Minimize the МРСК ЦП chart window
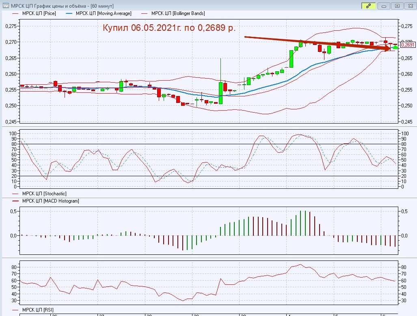Viewport: 417px width, 316px height. click(384, 6)
